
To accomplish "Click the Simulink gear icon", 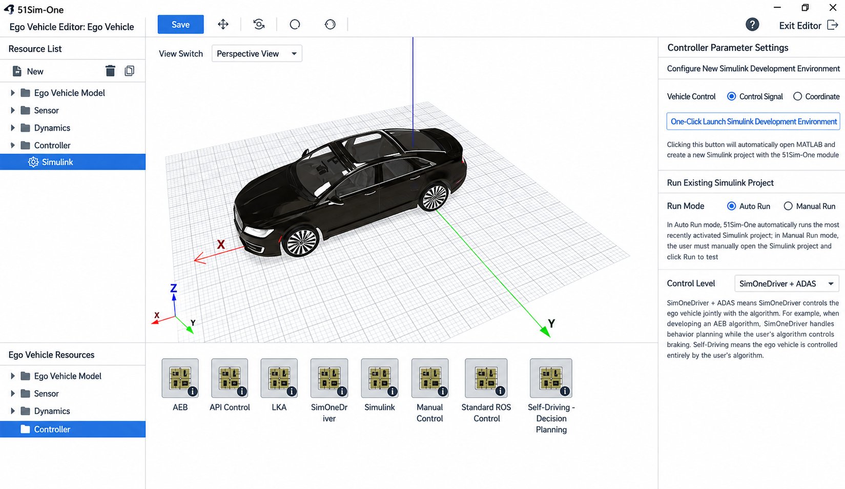I will (33, 162).
